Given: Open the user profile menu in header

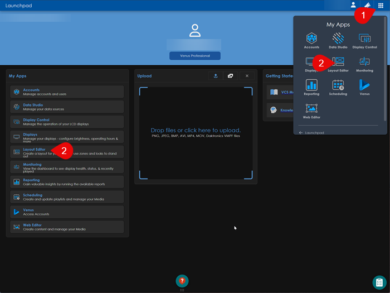Looking at the screenshot, I should click(x=353, y=5).
